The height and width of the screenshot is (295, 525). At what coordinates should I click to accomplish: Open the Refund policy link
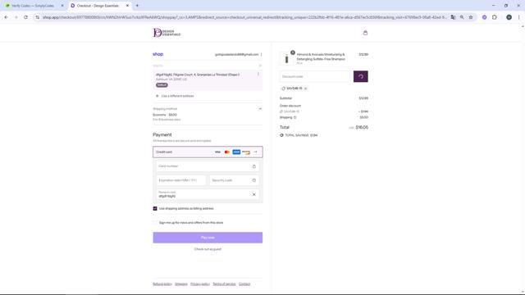162,284
